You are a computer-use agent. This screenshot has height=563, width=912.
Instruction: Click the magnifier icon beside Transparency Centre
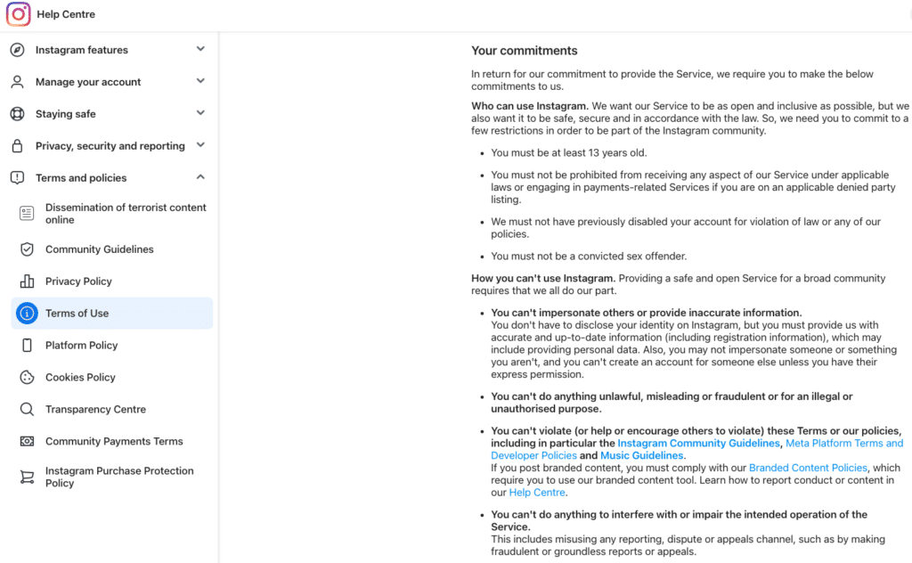pyautogui.click(x=27, y=410)
